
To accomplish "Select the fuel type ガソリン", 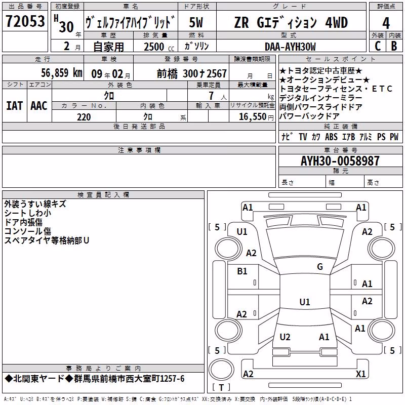I will pyautogui.click(x=196, y=46).
